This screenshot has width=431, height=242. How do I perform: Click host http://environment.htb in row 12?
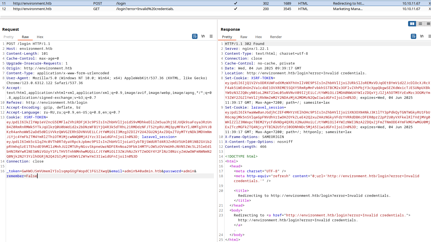click(32, 9)
